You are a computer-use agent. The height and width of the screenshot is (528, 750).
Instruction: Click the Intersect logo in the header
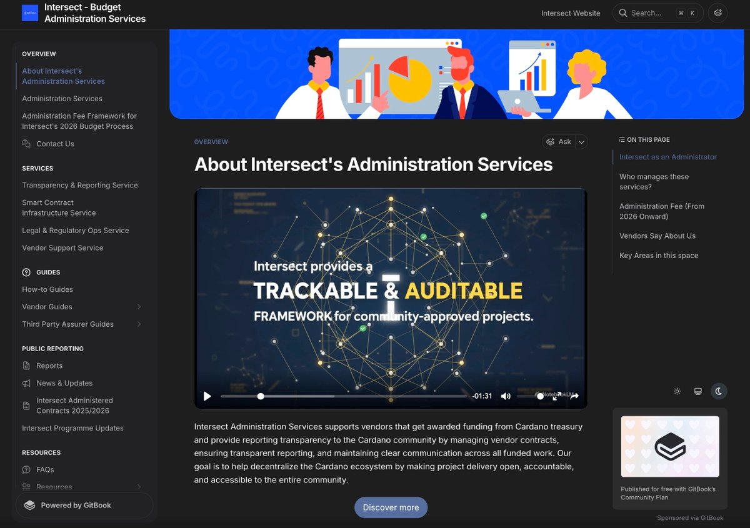tap(30, 13)
